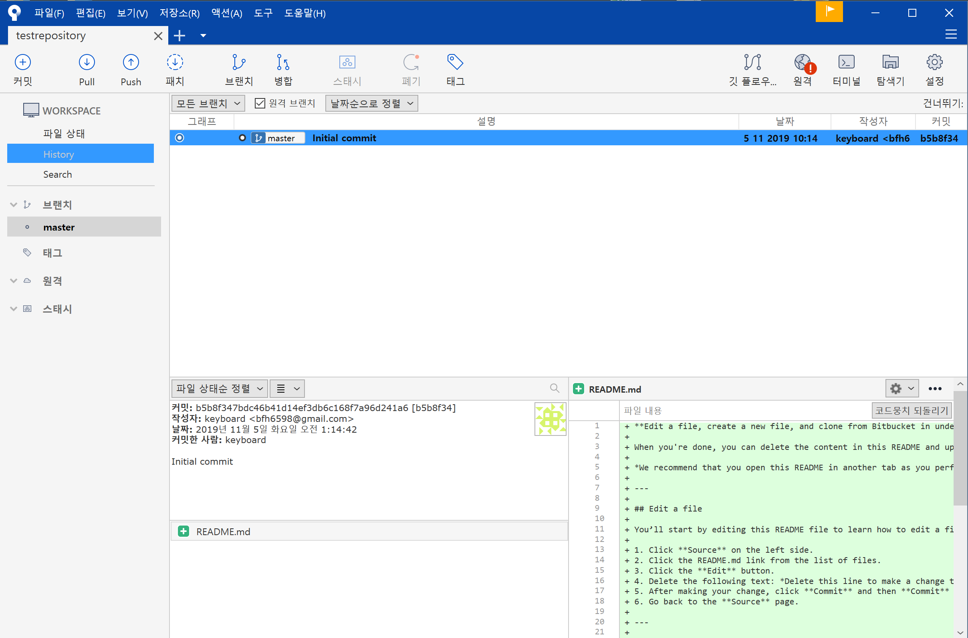Open the Tools (도구) menu
The image size is (968, 638).
pyautogui.click(x=263, y=13)
